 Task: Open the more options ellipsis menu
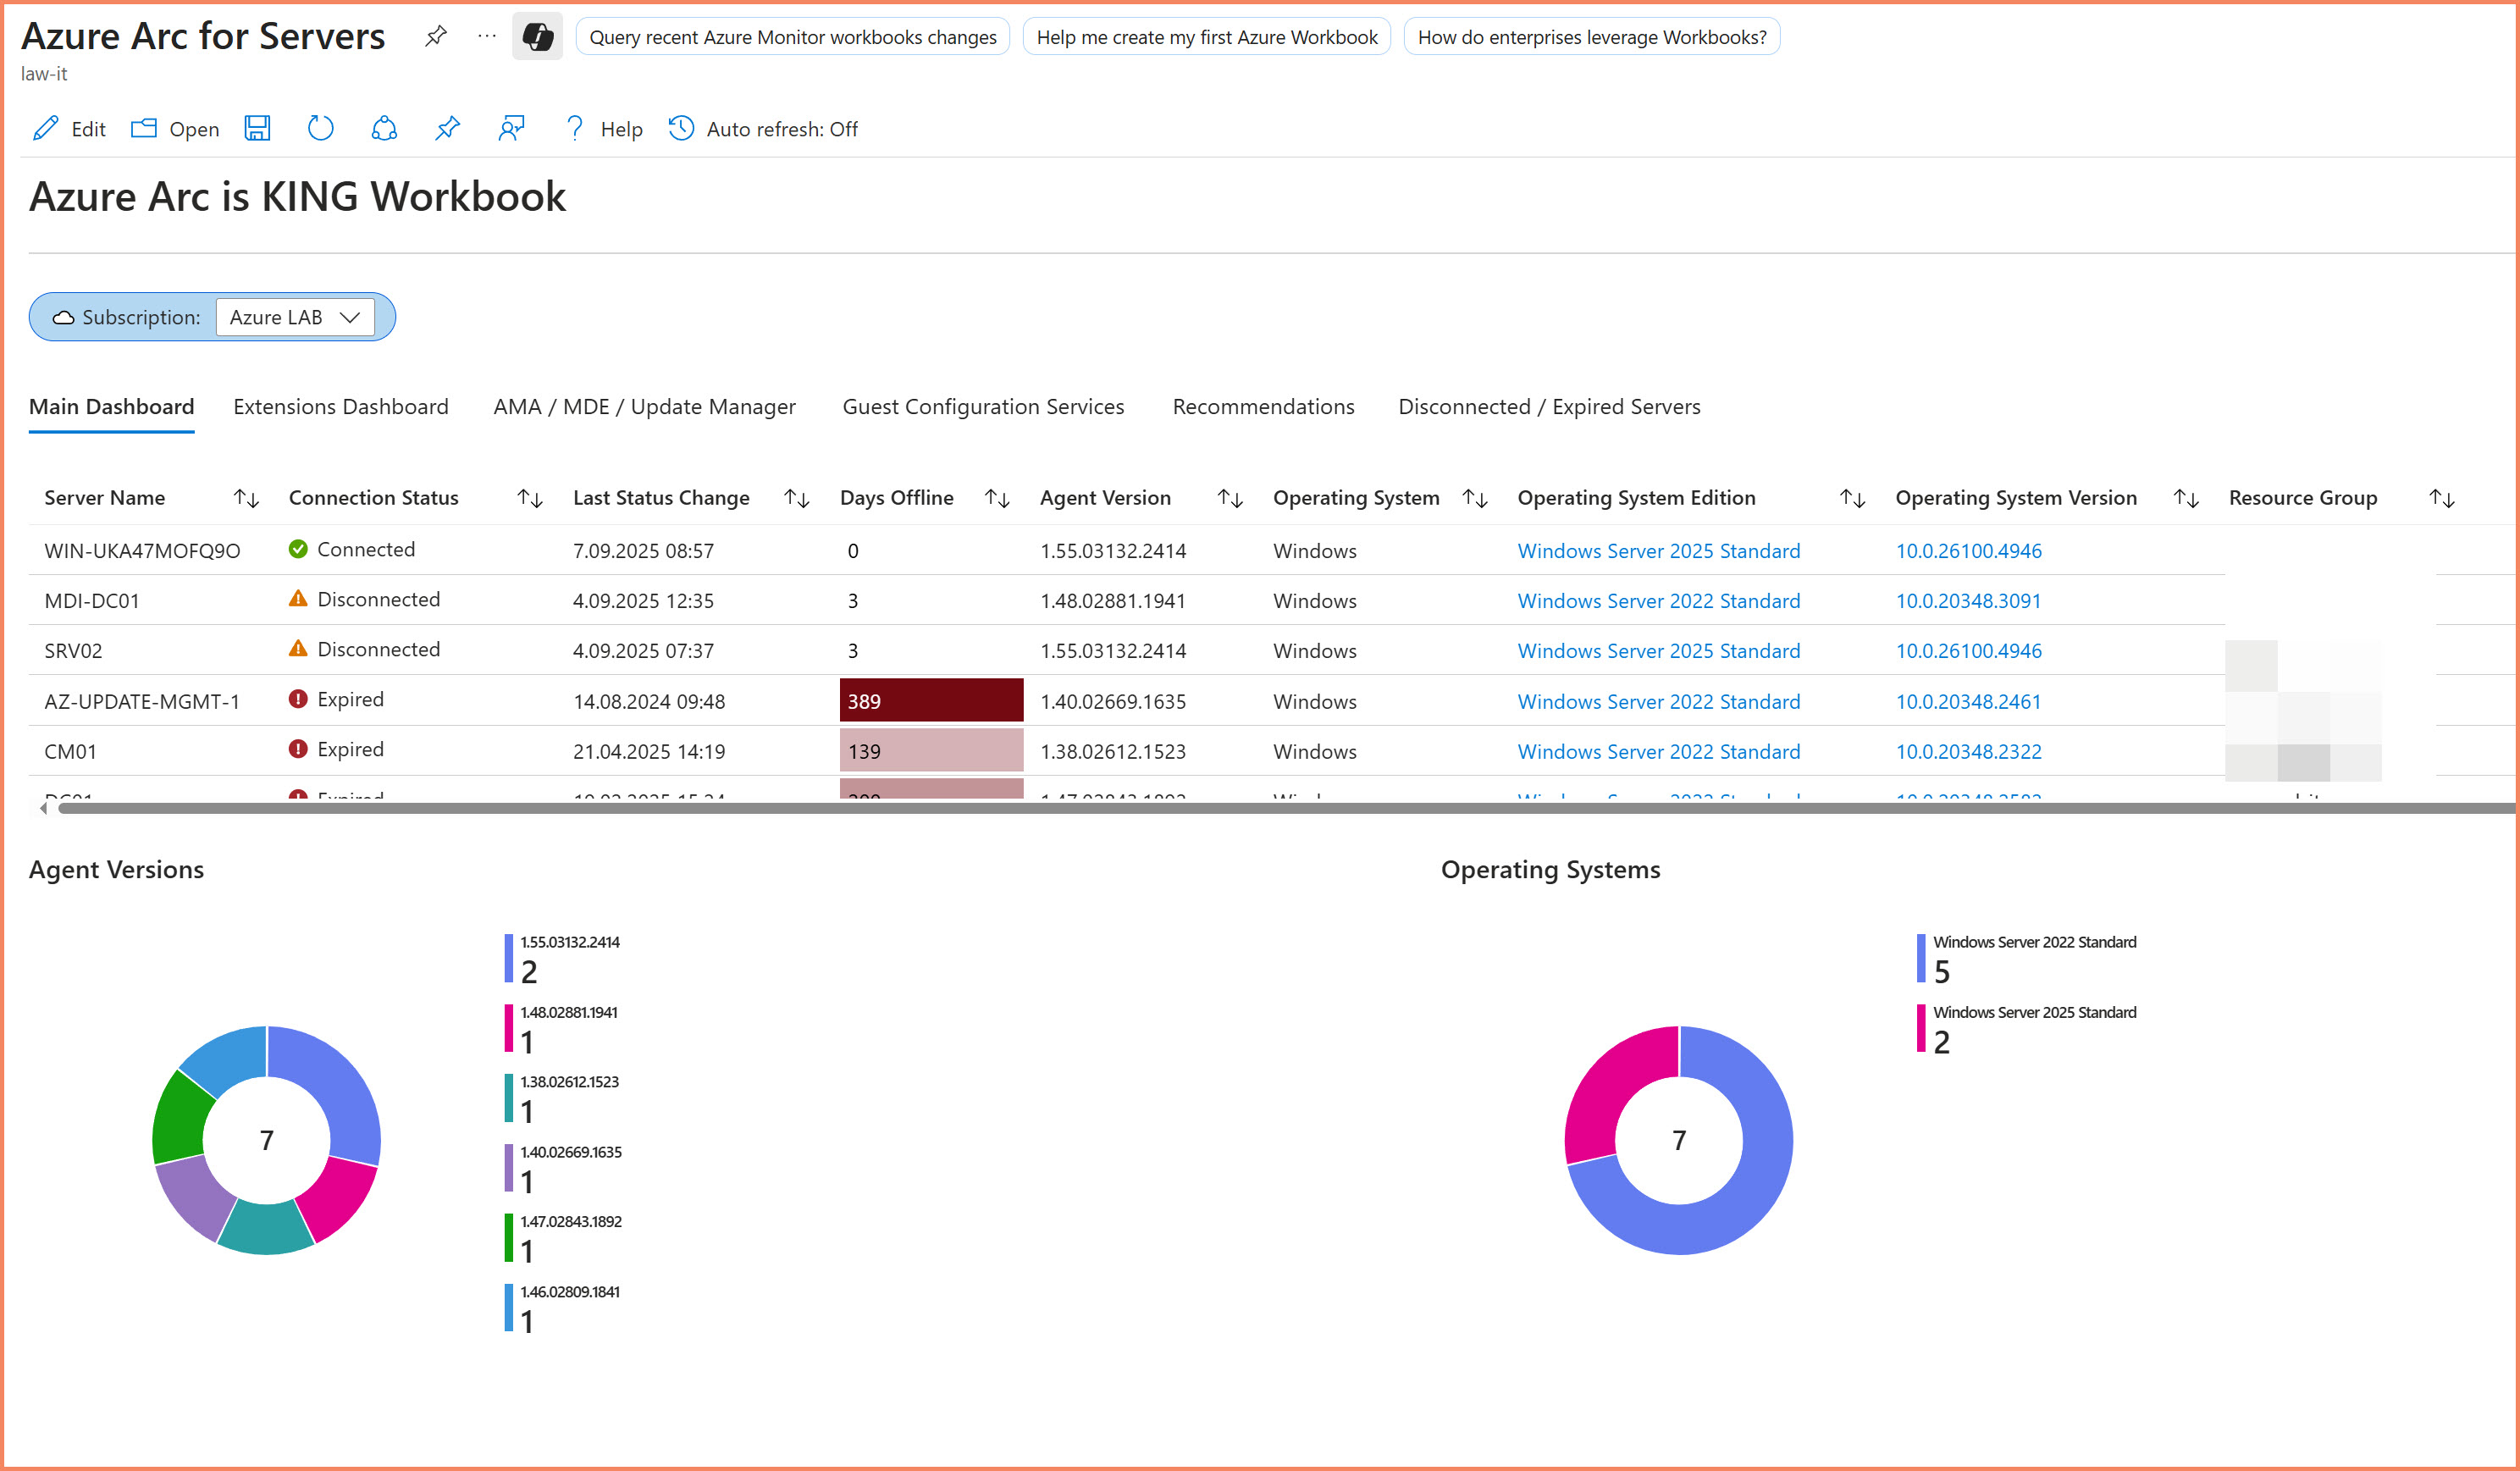(487, 37)
